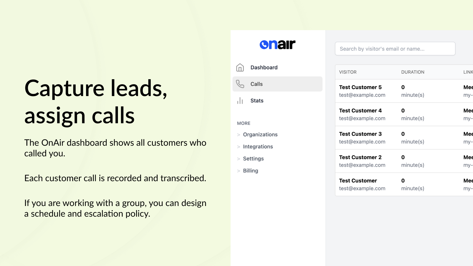Viewport: 473px width, 266px height.
Task: Expand the Billing section
Action: point(250,171)
